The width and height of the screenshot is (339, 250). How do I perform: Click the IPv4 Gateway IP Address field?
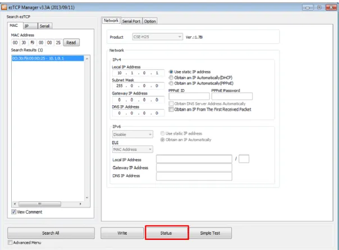(138, 100)
